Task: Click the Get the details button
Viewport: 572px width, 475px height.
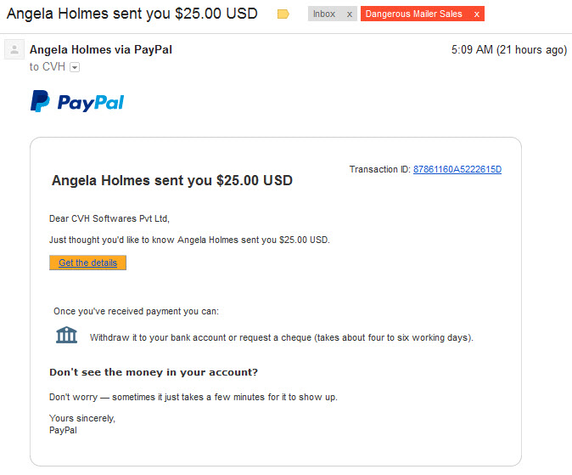Action: pyautogui.click(x=87, y=263)
